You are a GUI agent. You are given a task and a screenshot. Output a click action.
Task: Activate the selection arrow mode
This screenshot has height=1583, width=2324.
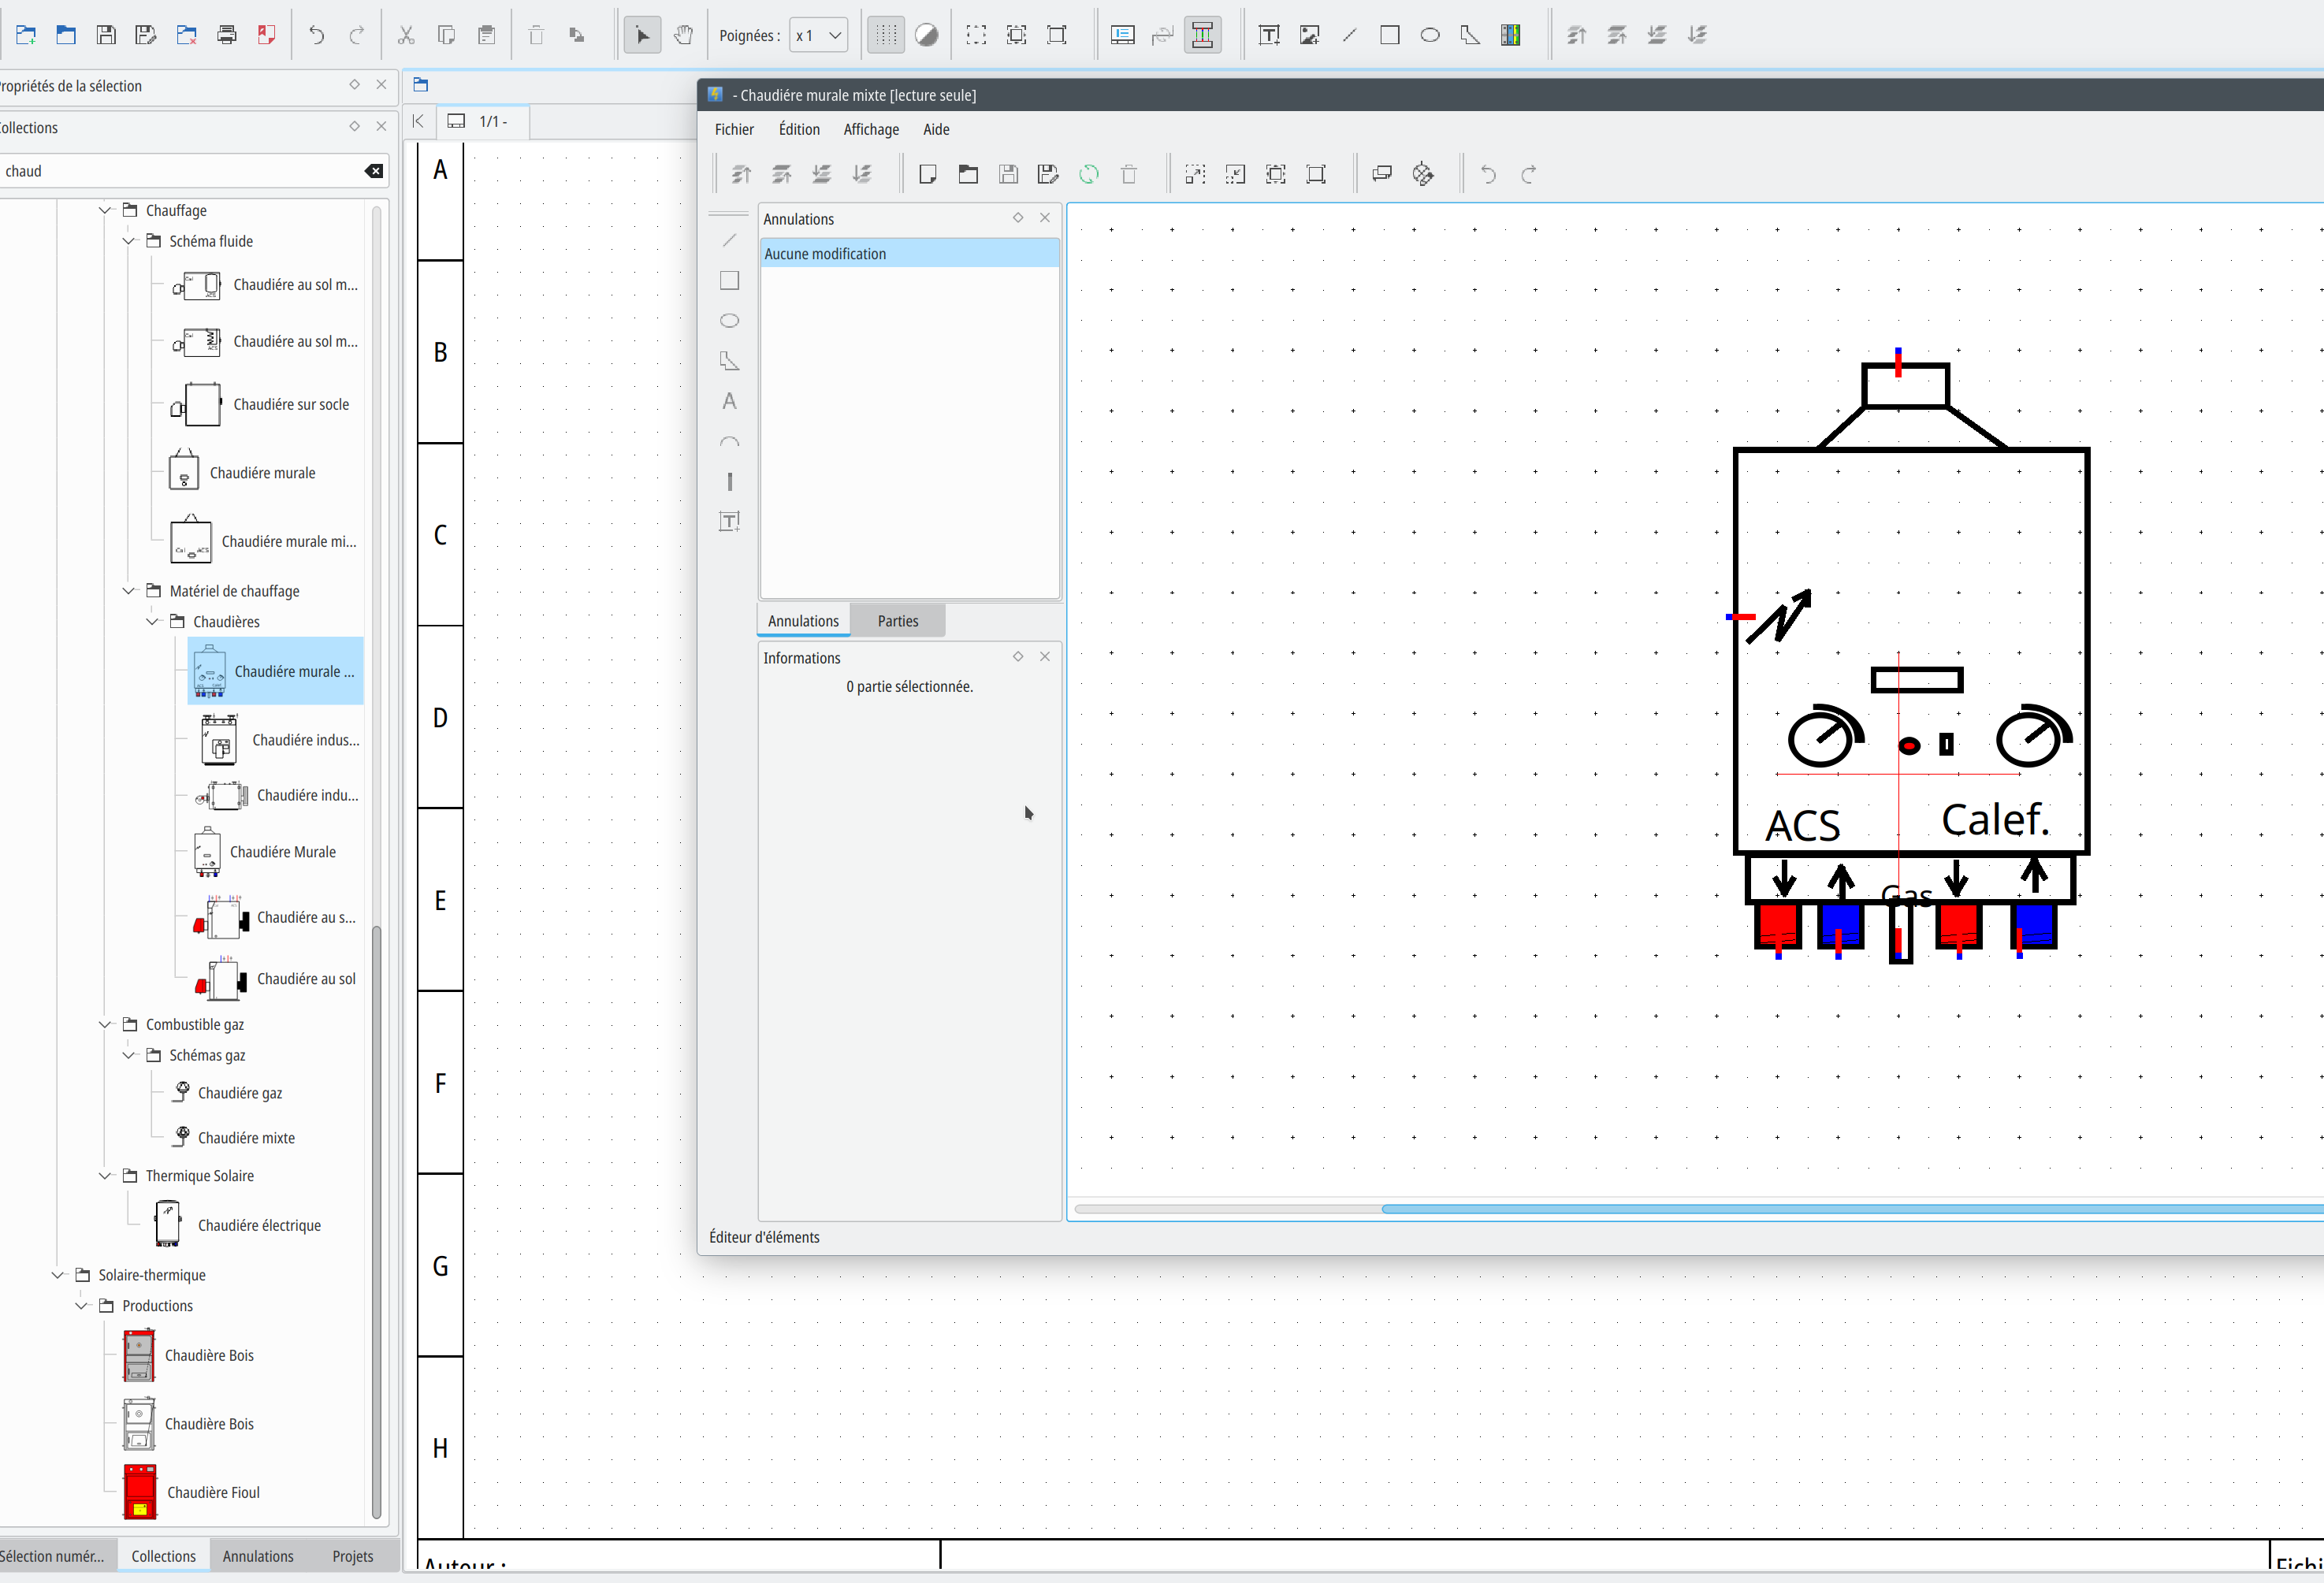pyautogui.click(x=642, y=35)
